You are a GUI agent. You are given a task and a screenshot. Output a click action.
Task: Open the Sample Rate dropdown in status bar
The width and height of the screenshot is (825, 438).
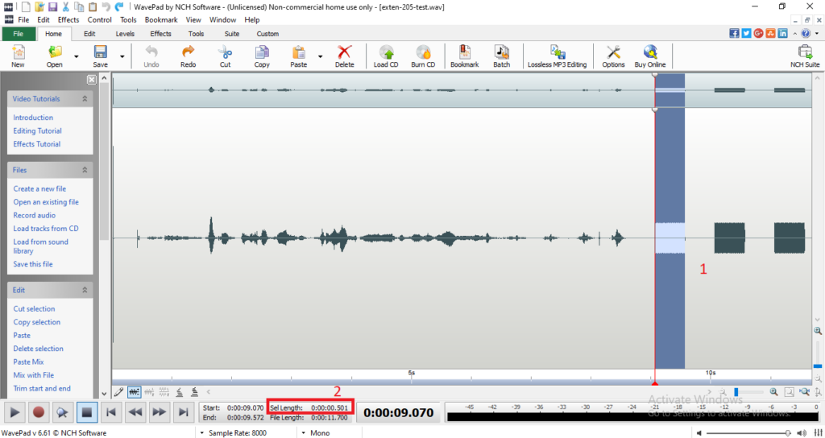[x=201, y=432]
